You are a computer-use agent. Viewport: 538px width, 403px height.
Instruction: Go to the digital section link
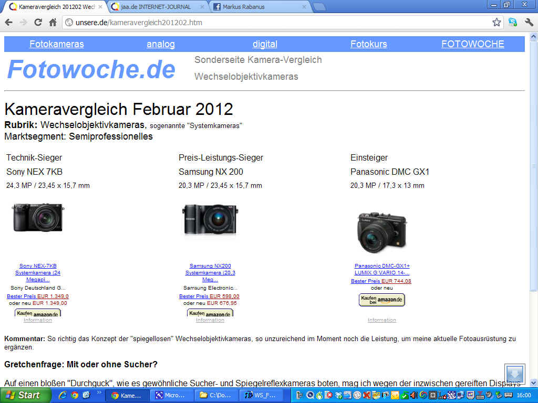click(x=265, y=44)
